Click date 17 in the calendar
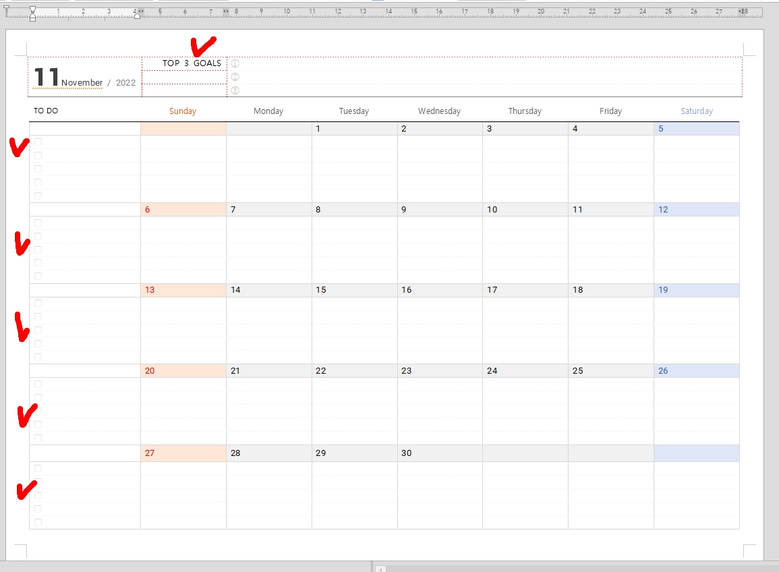779x572 pixels. 492,290
